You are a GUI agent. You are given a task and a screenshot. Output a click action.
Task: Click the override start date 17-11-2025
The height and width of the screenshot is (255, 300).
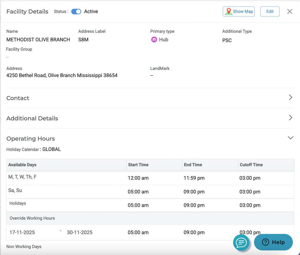click(22, 232)
